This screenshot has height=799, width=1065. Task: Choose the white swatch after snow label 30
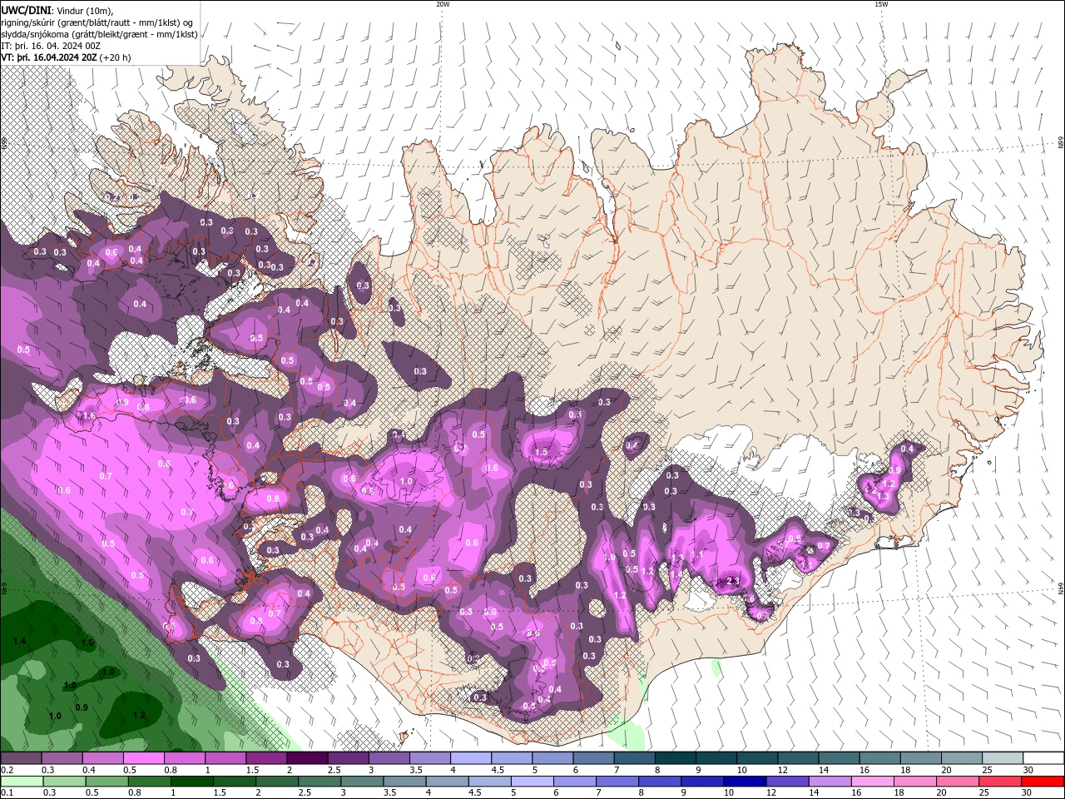click(x=1043, y=758)
